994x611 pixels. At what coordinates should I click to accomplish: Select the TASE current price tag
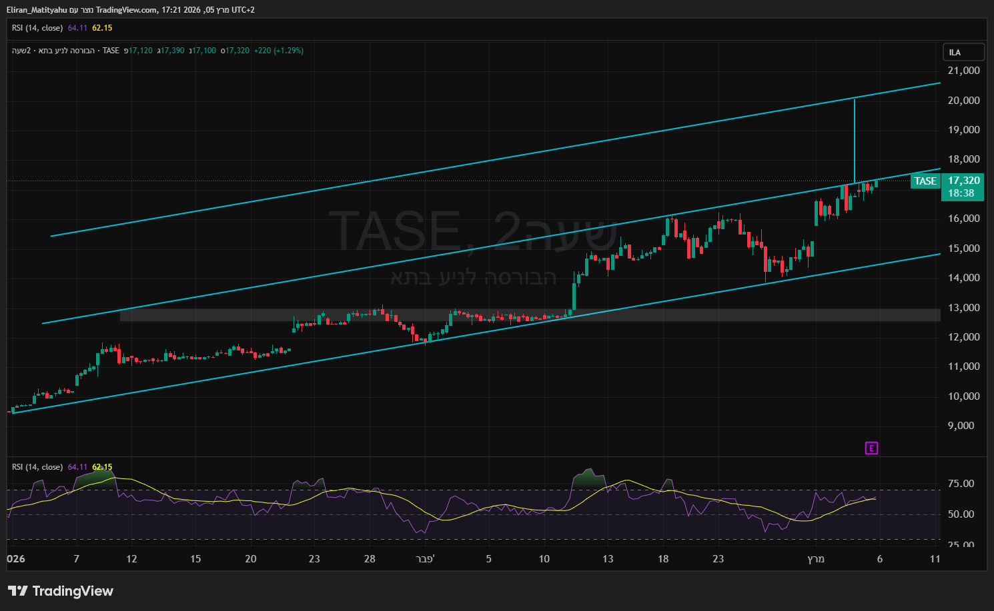(925, 181)
